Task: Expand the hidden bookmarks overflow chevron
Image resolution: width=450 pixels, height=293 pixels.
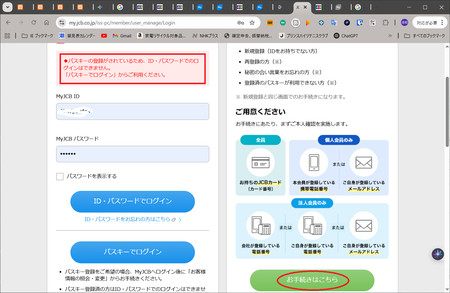Action: click(390, 36)
